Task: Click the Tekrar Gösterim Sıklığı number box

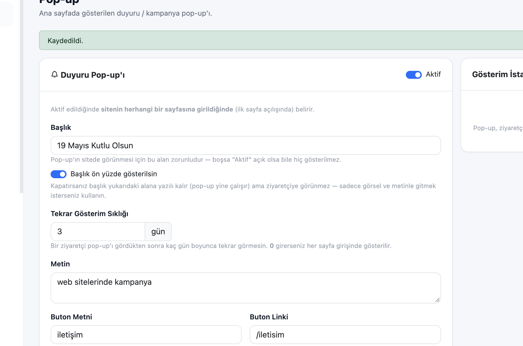Action: coord(98,231)
